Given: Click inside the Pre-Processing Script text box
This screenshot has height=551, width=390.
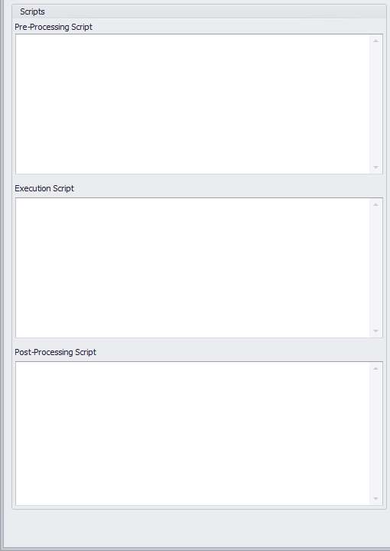Looking at the screenshot, I should tap(193, 104).
